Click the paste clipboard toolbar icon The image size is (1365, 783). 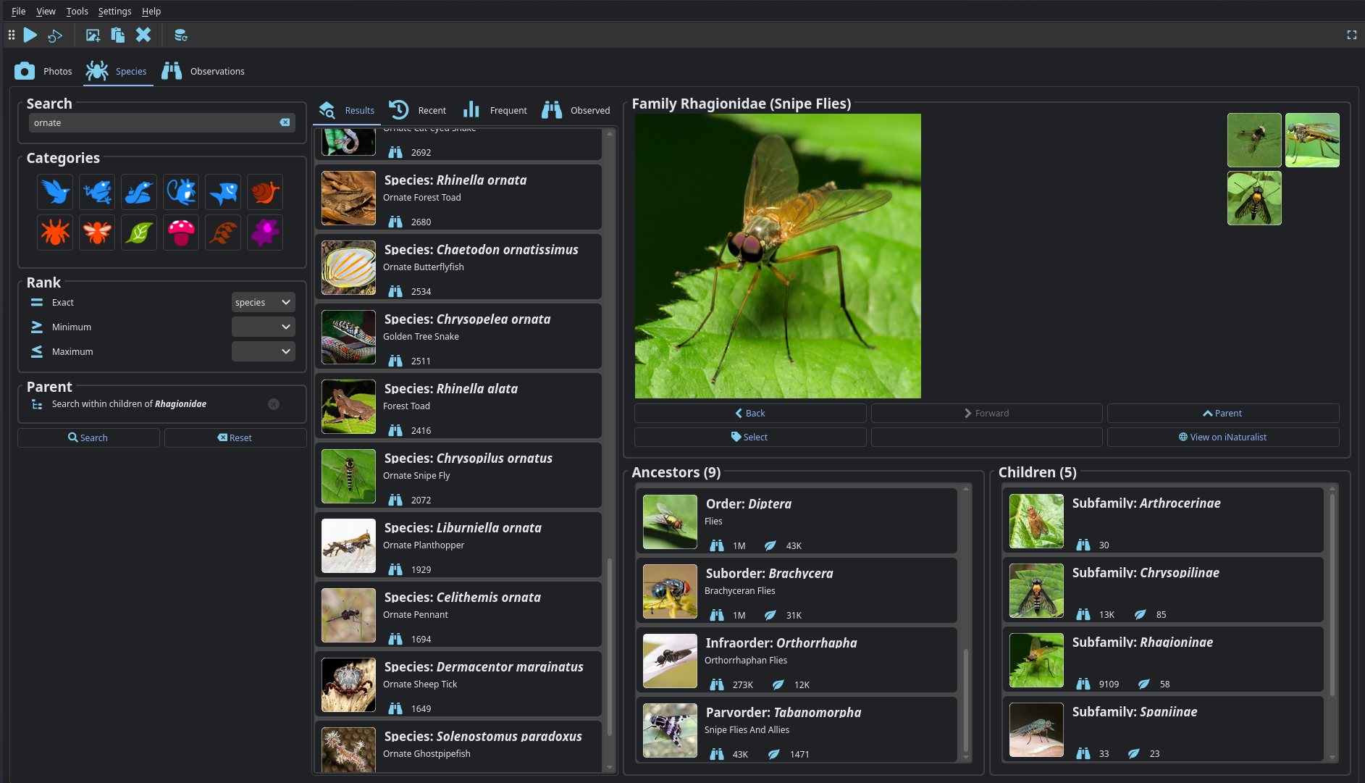117,35
